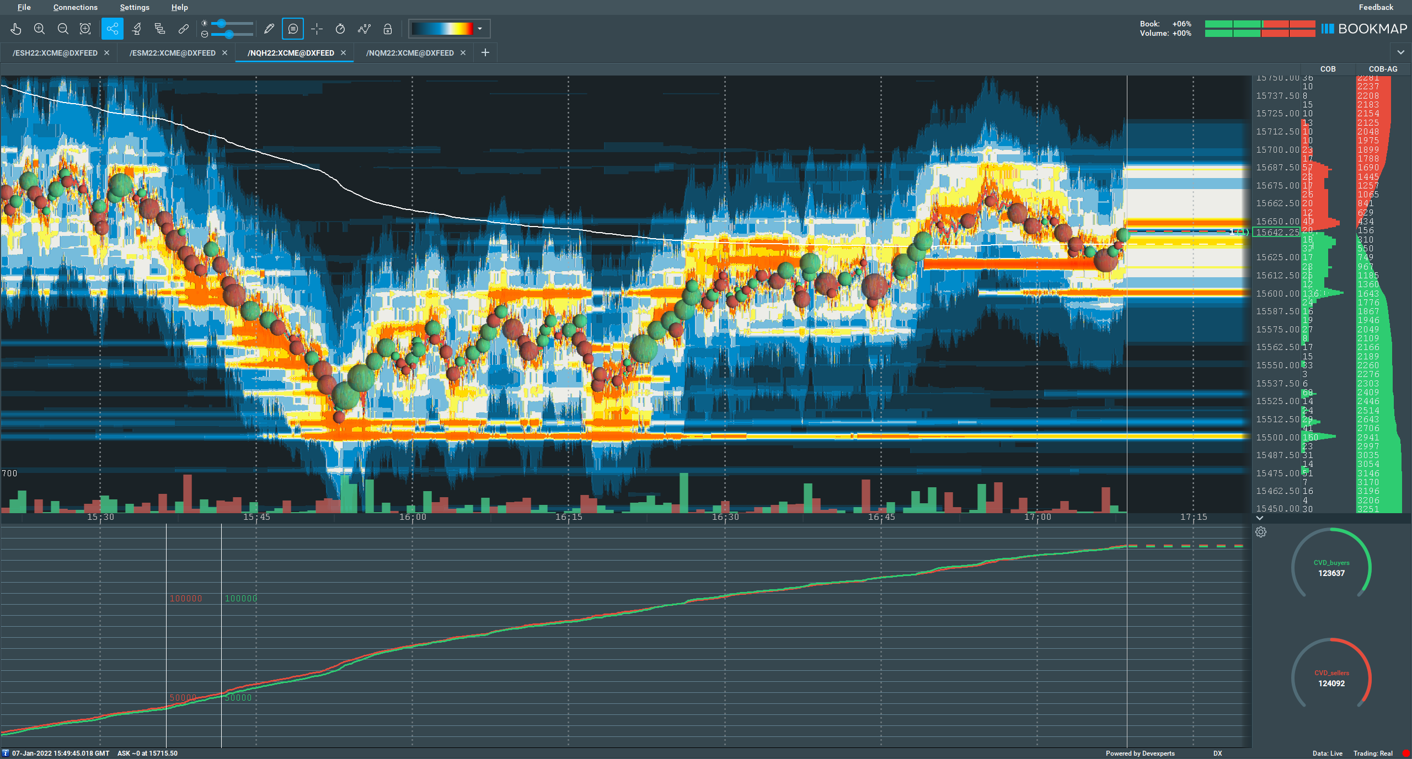Click the stopwatch timer icon

[x=340, y=29]
